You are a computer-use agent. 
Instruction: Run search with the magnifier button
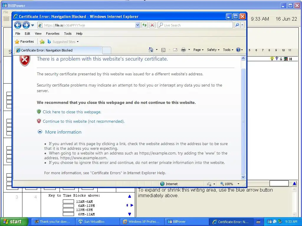point(237,25)
